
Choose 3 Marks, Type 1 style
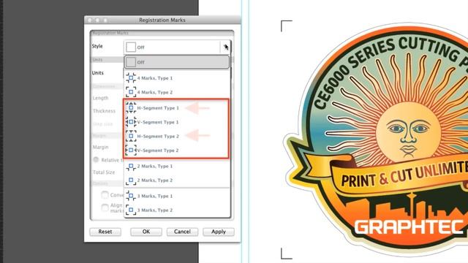177,196
